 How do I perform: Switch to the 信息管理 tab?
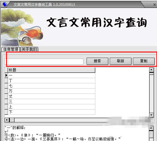point(11,49)
